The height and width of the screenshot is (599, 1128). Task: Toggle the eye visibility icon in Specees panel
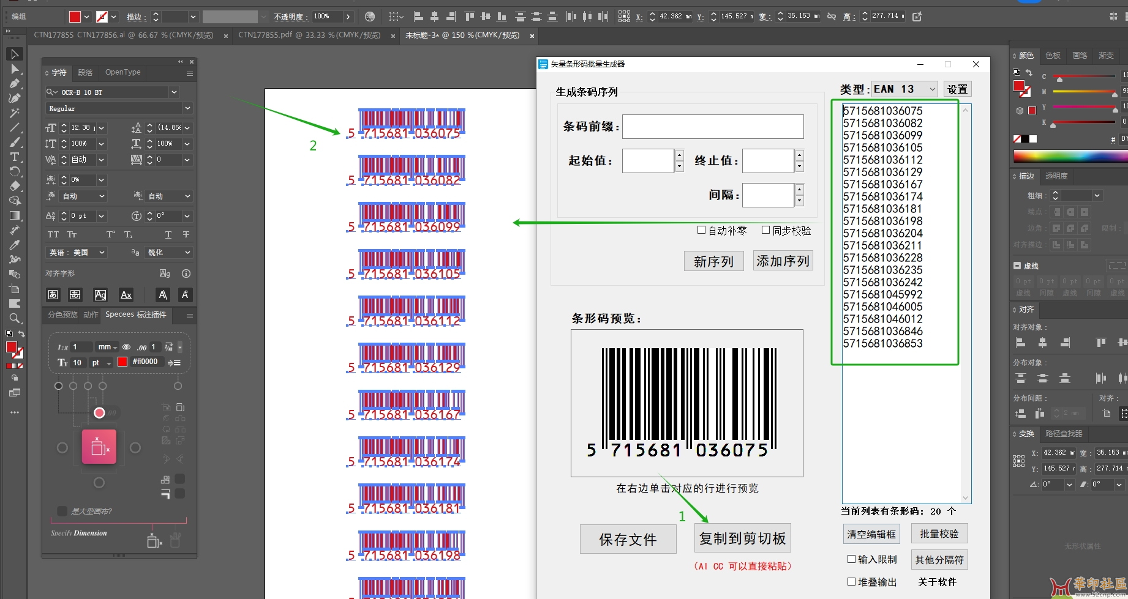click(x=126, y=346)
